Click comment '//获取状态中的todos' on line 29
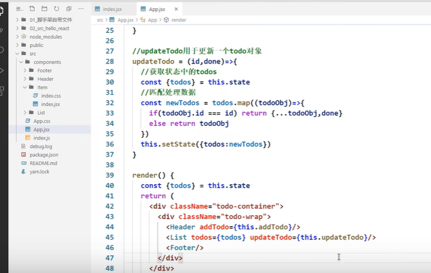Image resolution: width=431 pixels, height=273 pixels. tap(179, 72)
